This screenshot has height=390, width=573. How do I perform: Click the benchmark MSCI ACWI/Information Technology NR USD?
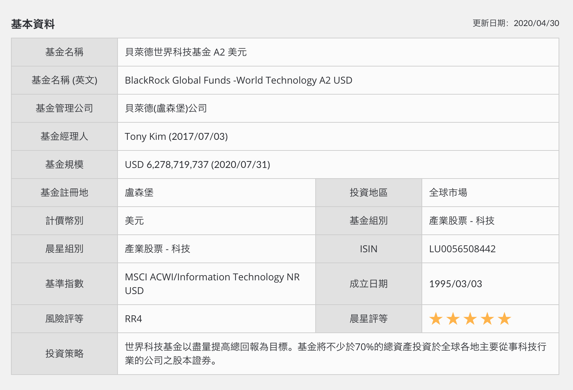coord(212,284)
